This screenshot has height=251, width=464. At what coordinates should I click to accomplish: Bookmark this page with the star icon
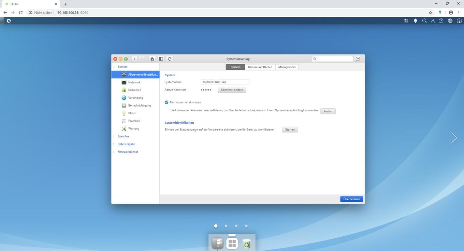430,13
